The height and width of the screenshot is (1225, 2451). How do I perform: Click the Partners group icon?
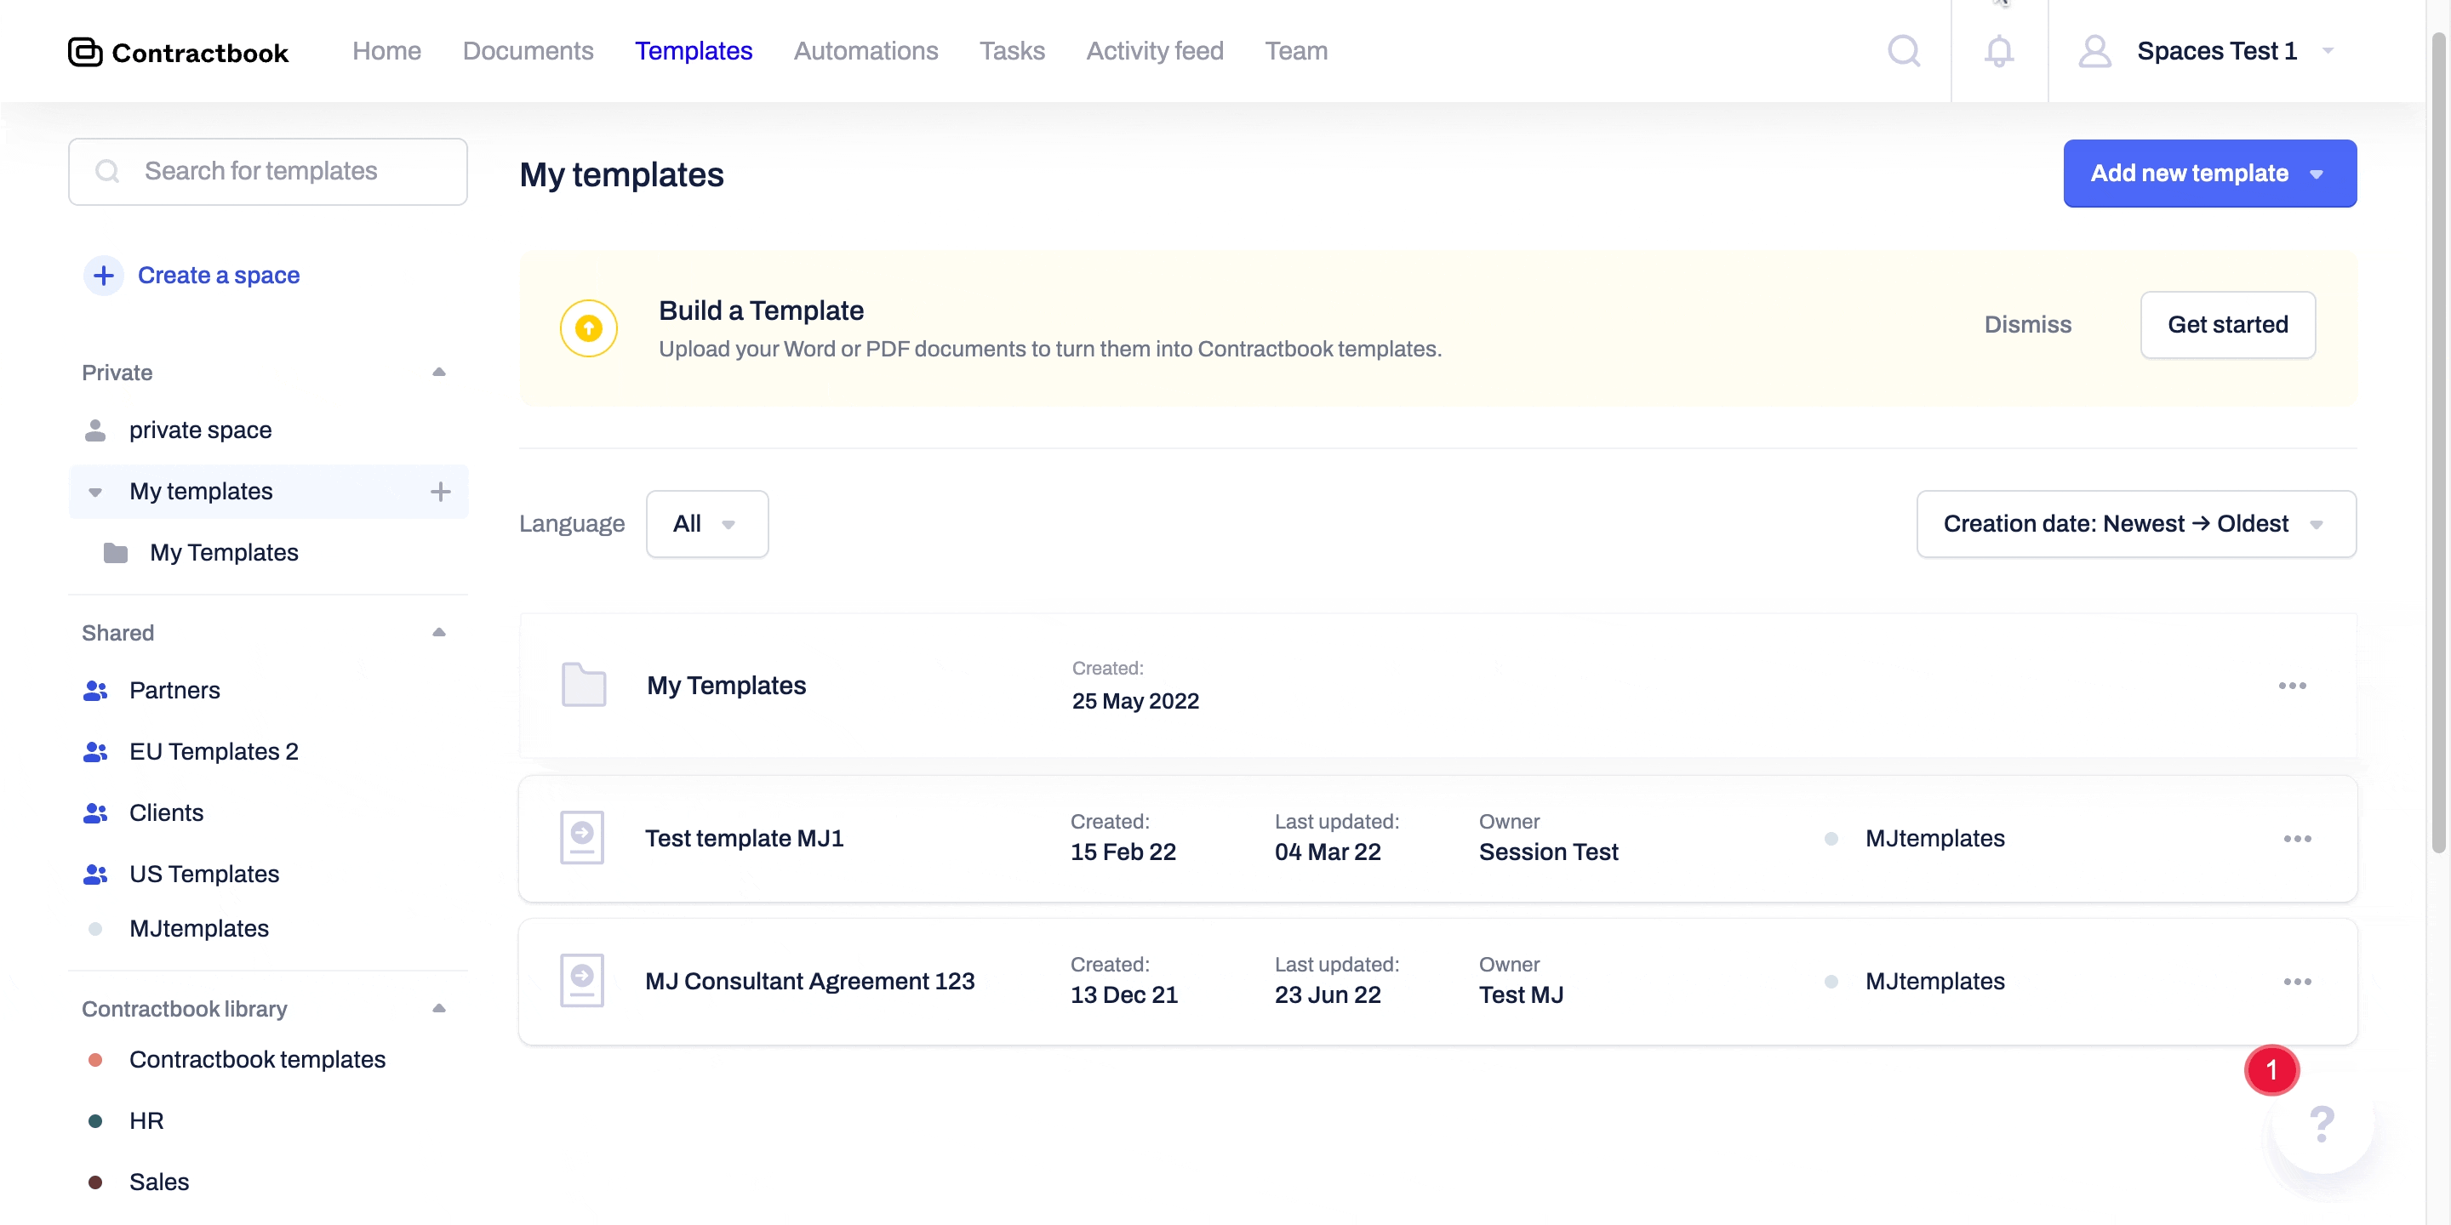coord(95,691)
